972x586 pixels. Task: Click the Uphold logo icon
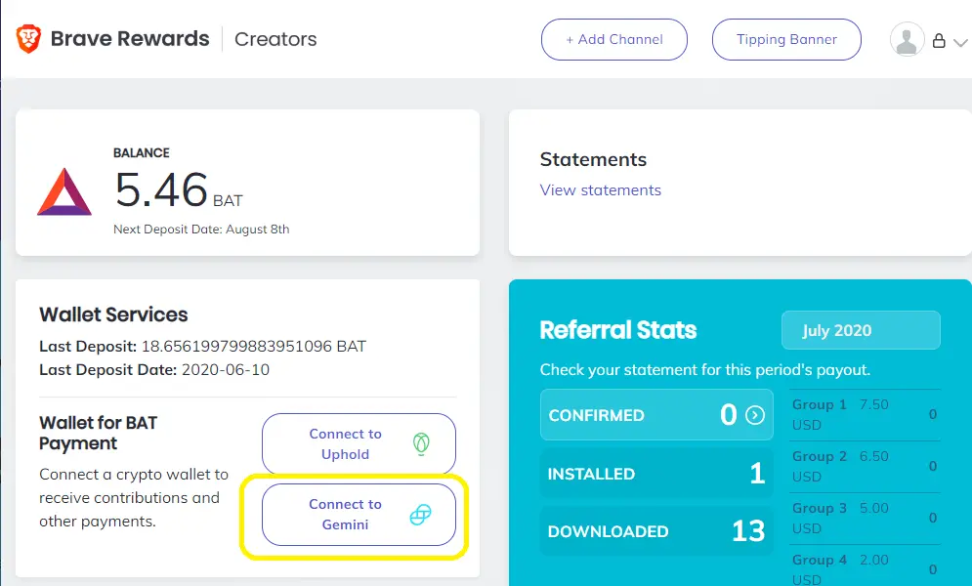(x=421, y=444)
